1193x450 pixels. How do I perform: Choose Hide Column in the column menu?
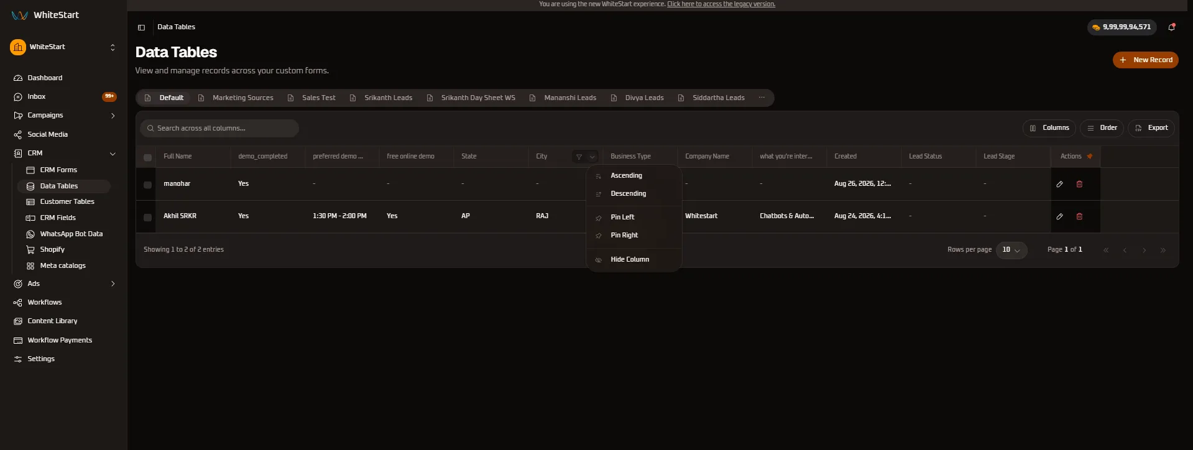pos(634,260)
